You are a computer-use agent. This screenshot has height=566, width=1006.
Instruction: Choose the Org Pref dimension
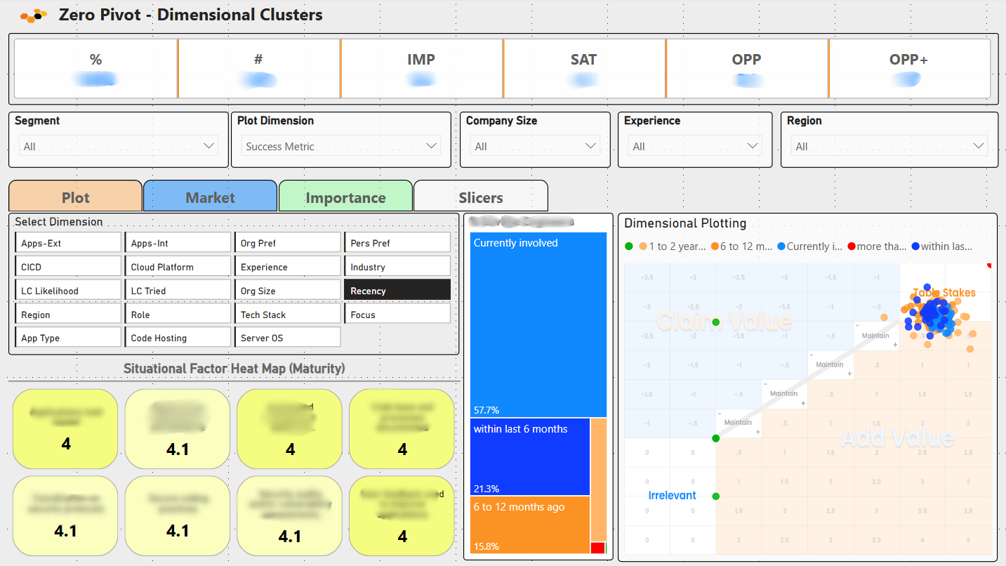click(287, 243)
